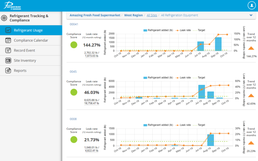Toggle Target legend in 0008 chart

click(199, 125)
